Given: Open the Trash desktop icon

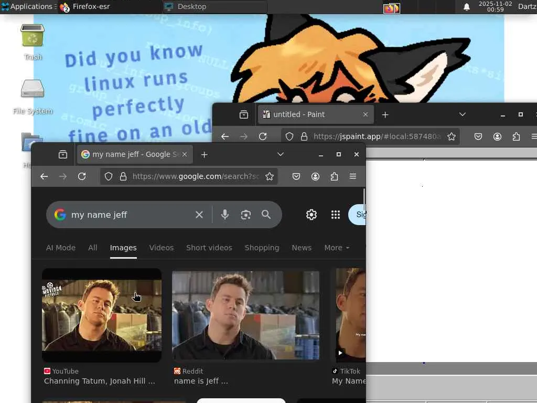Looking at the screenshot, I should point(33,42).
